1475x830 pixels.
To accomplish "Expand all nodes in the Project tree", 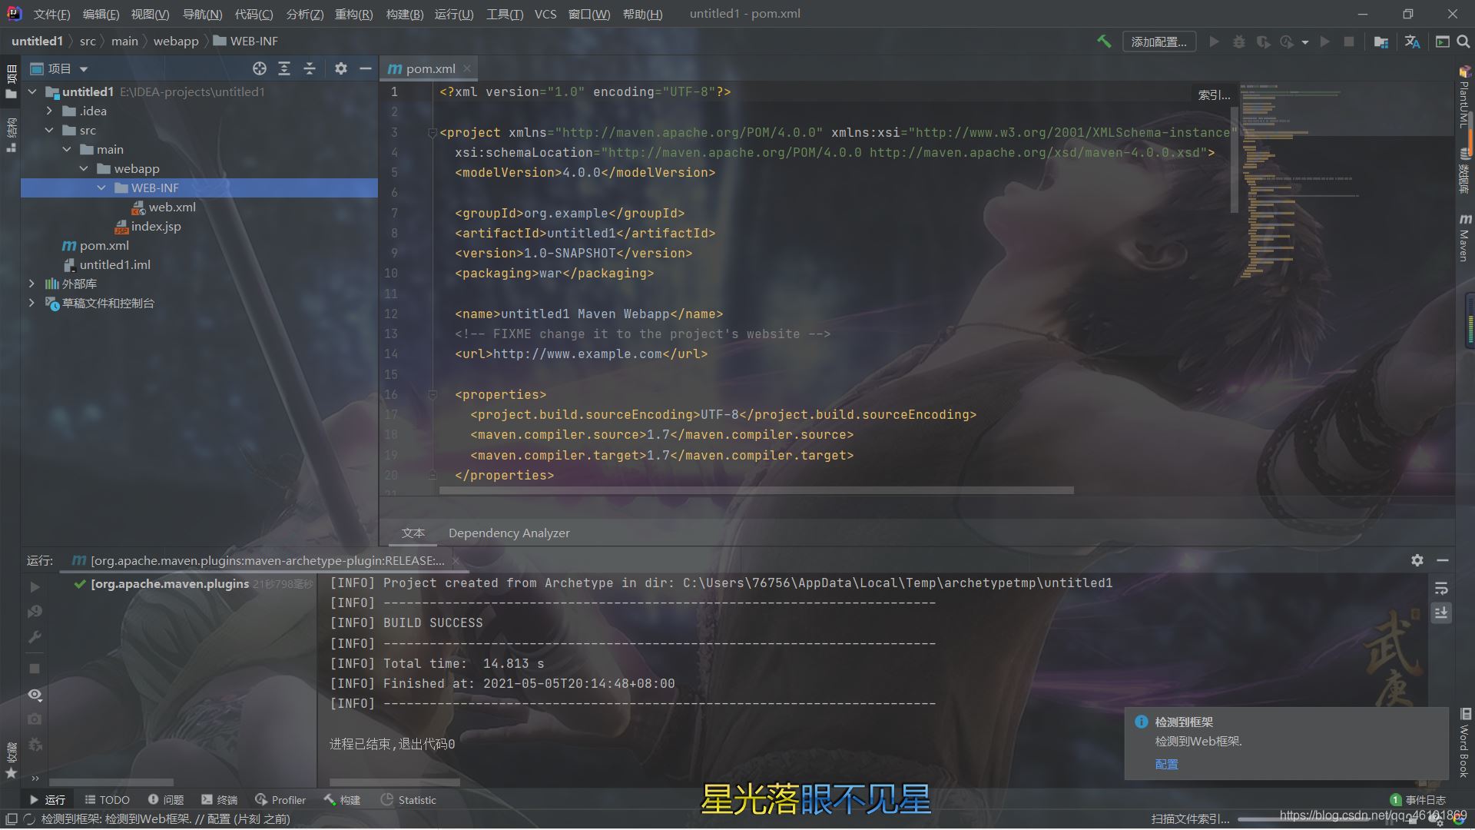I will click(284, 68).
